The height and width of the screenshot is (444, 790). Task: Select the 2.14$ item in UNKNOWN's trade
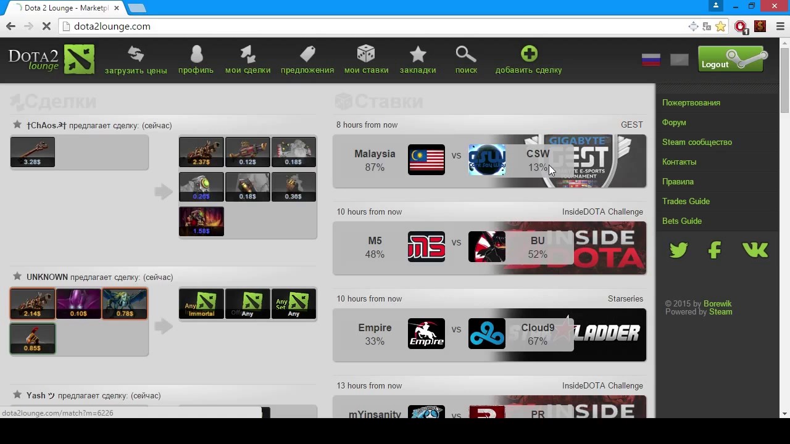[x=33, y=303]
